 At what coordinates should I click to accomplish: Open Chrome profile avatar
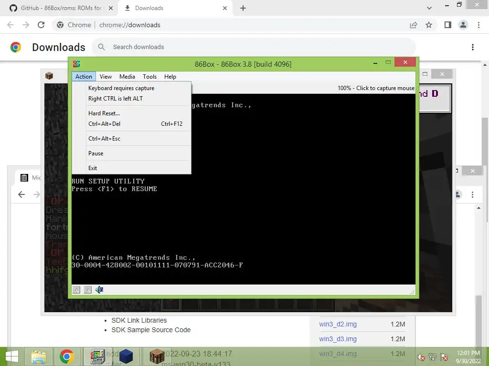[463, 25]
